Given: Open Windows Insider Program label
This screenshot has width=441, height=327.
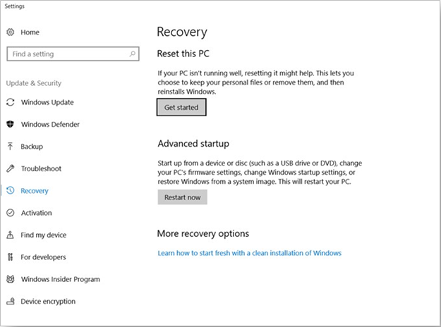Looking at the screenshot, I should point(61,279).
